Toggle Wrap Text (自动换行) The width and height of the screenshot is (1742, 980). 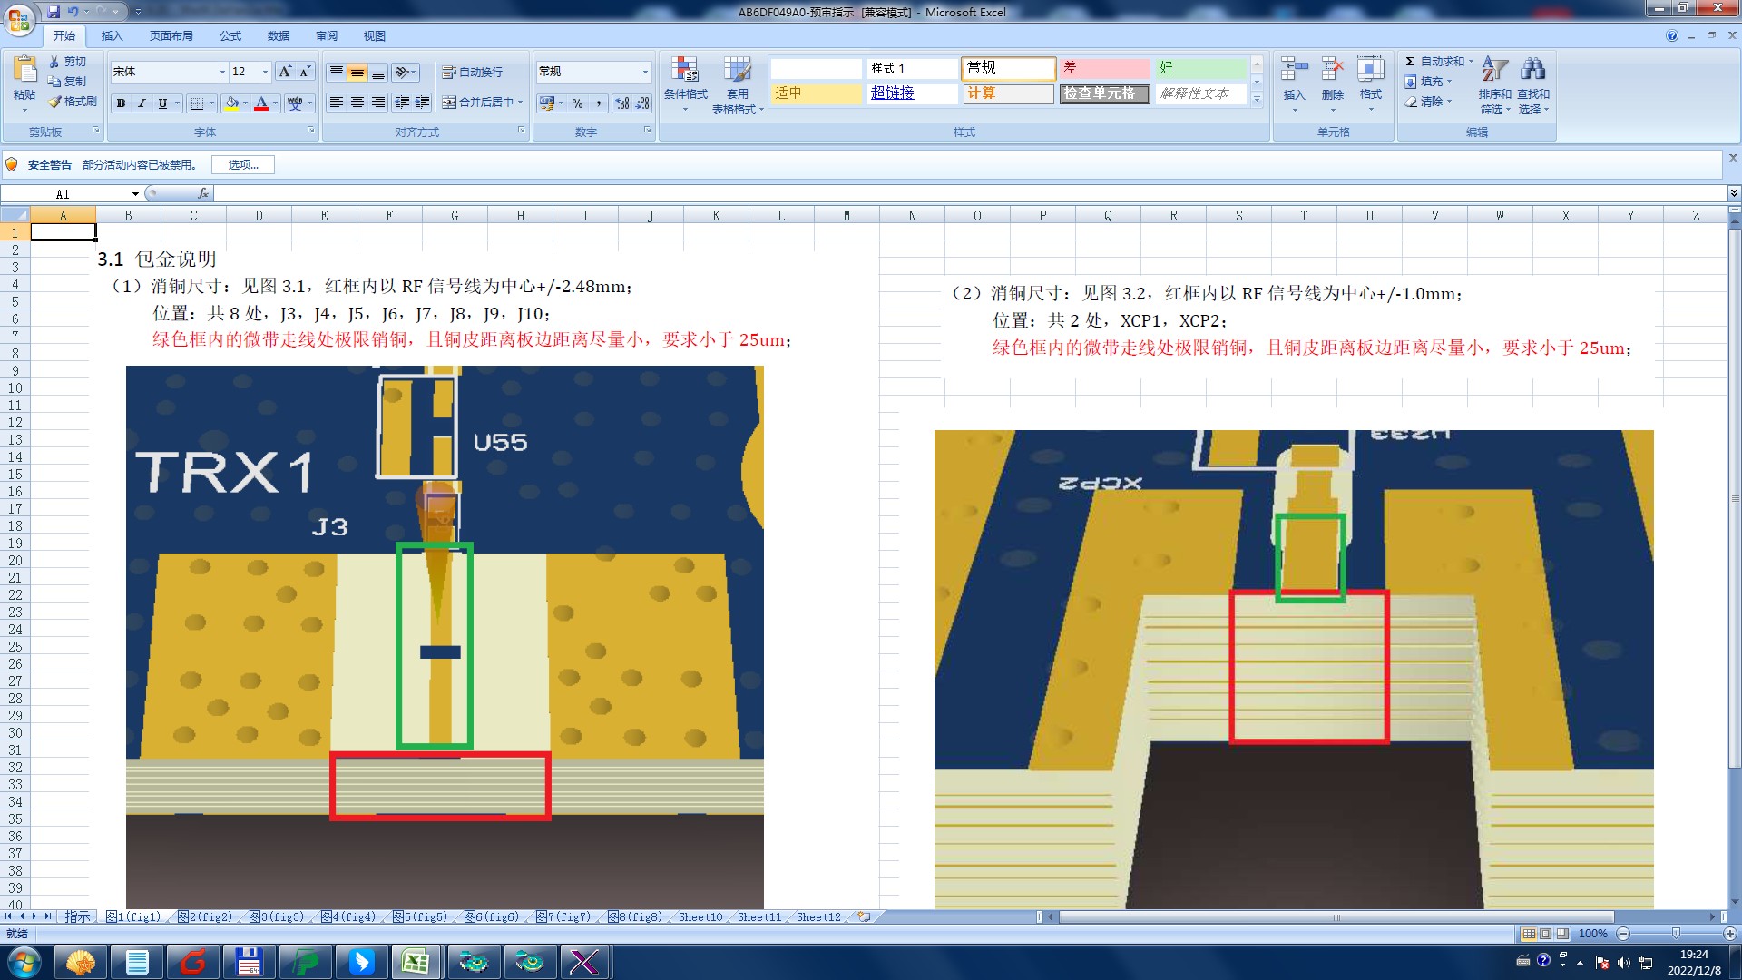tap(472, 72)
